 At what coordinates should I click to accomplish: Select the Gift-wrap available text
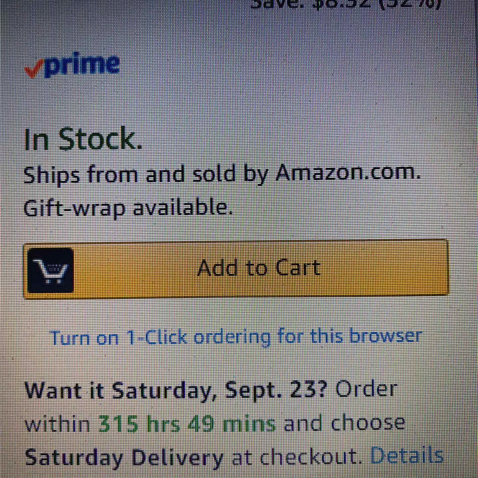click(x=128, y=208)
